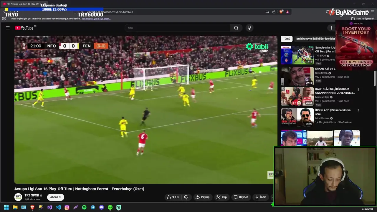Select Bu hikayeyle ilgili diğer içerikler chip
377x212 pixels.
[x=315, y=39]
